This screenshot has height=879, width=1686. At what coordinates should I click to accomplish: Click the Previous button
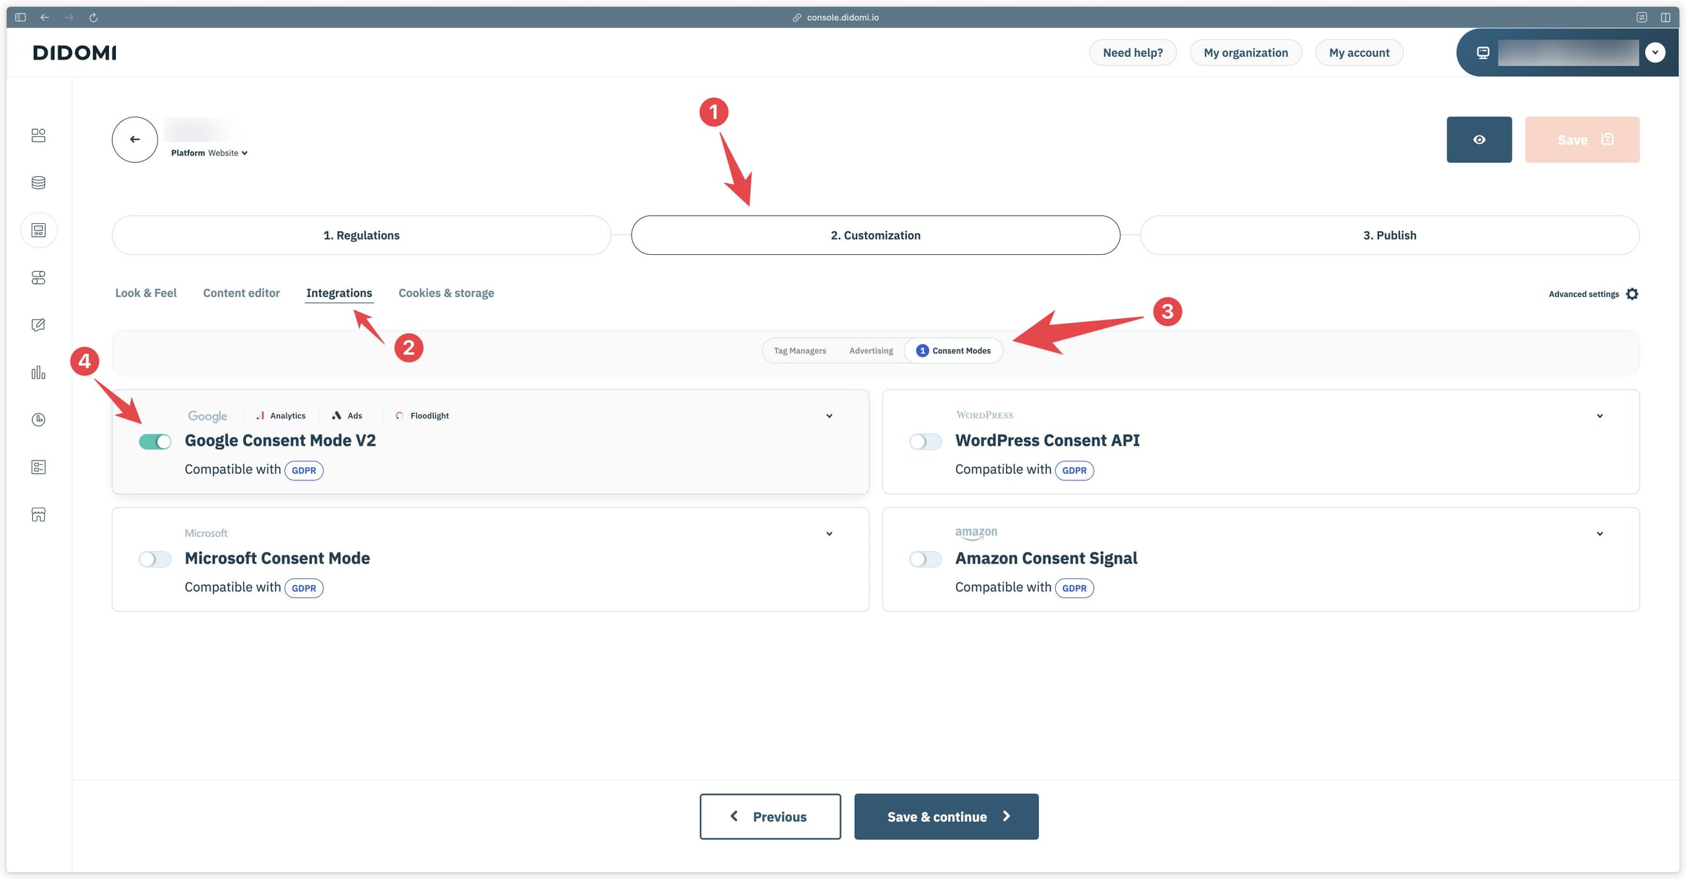(770, 817)
